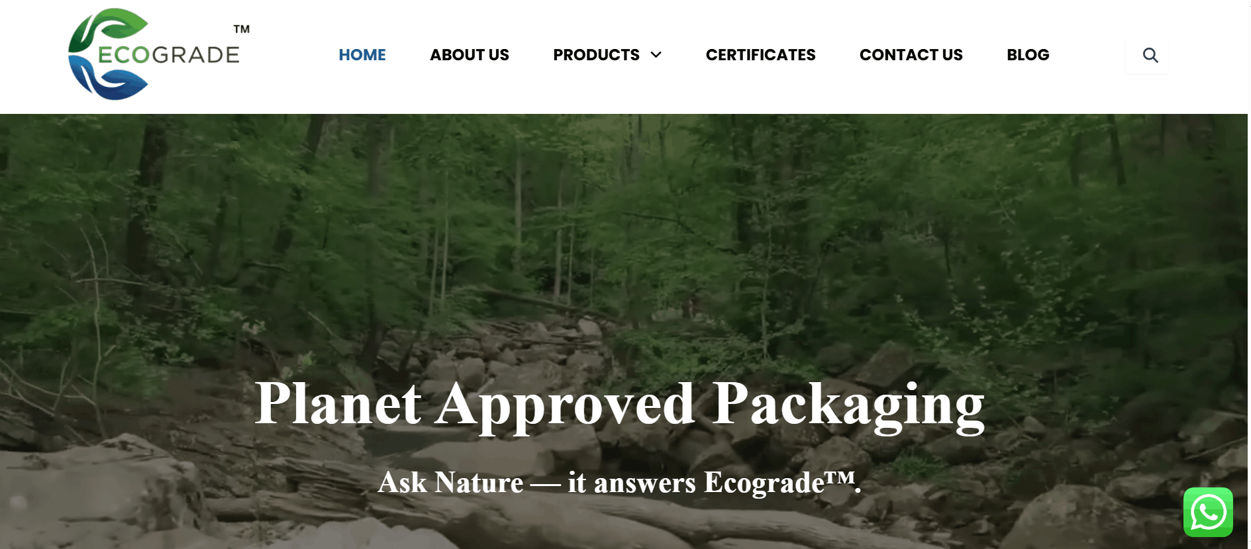Screen dimensions: 1251x549
Task: Click the Ecograde leaf logo emblem
Action: coord(109,54)
